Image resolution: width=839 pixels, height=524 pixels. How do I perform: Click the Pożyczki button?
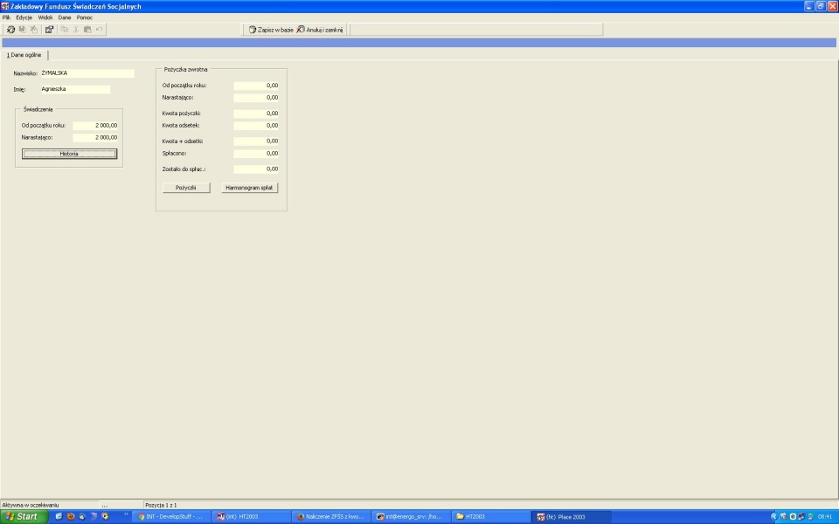pos(186,188)
